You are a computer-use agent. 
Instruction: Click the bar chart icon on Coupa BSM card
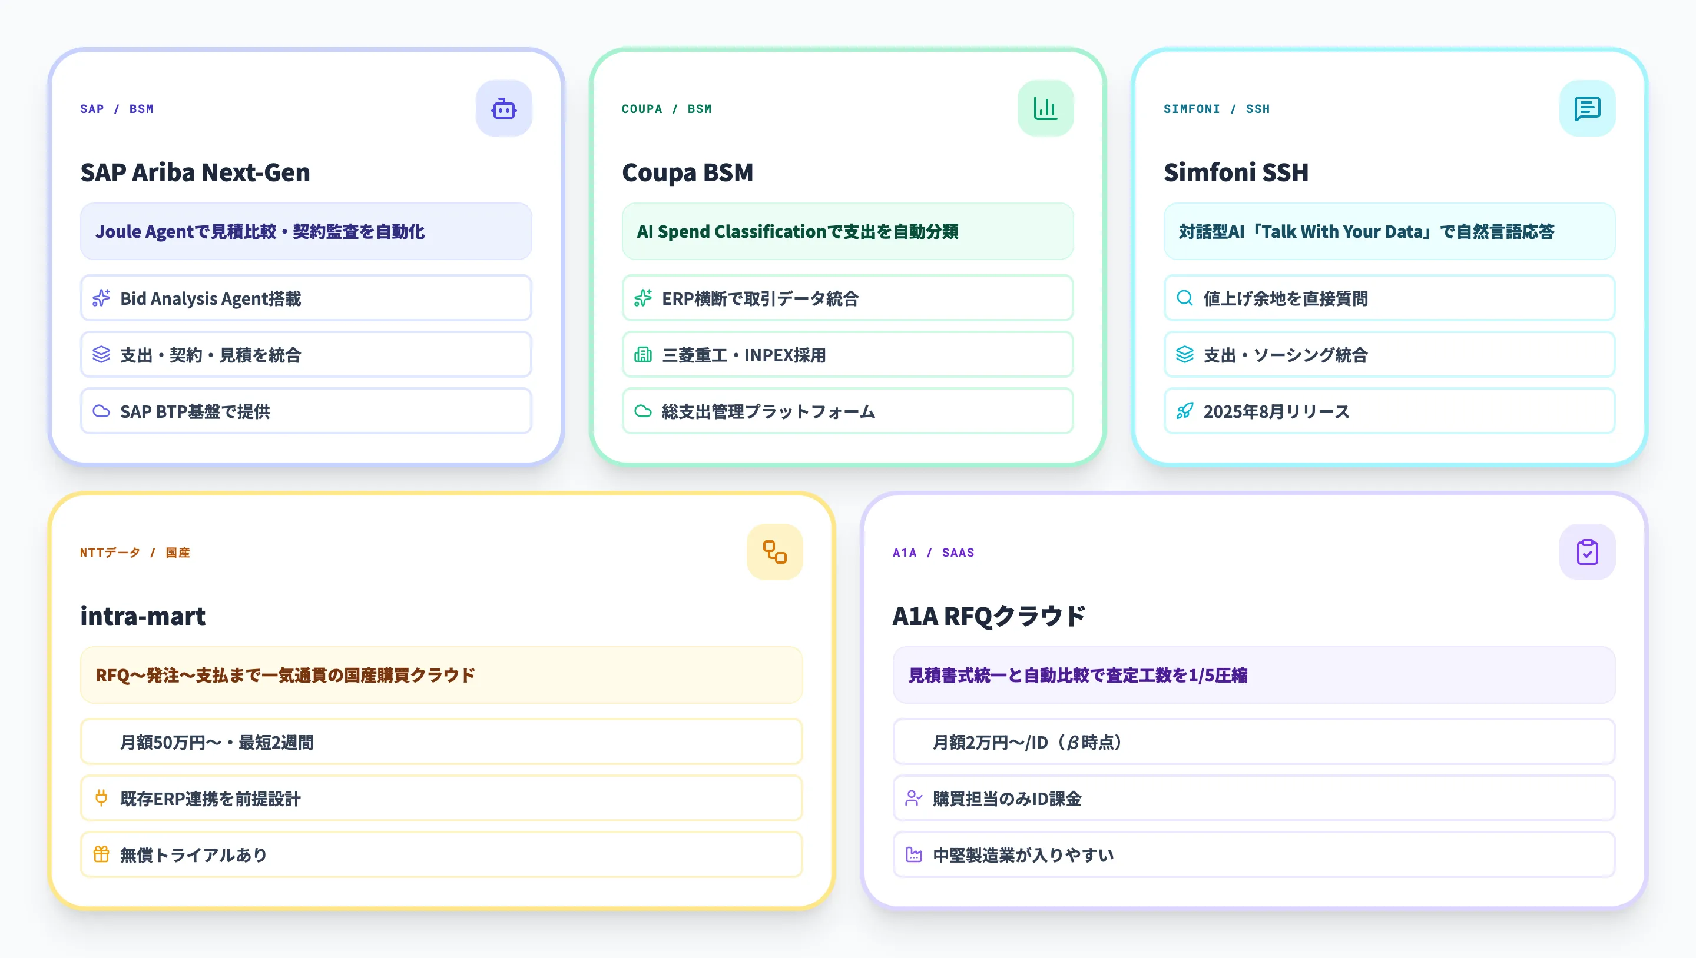click(x=1045, y=108)
